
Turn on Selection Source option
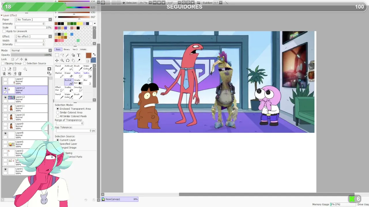pos(25,64)
